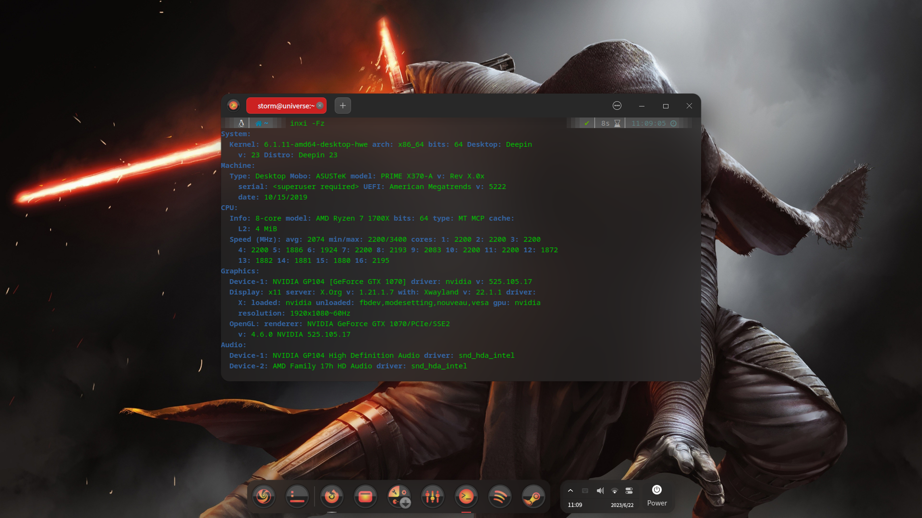This screenshot has width=922, height=518.
Task: Close the storm@universe:~ tab
Action: pyautogui.click(x=320, y=106)
